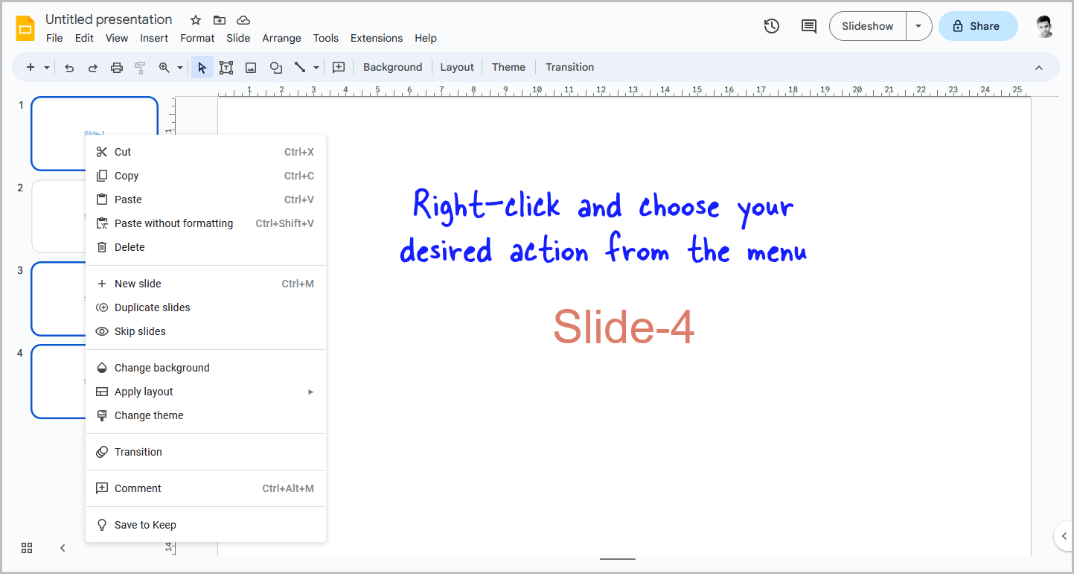Open version history via clock icon

coord(771,25)
